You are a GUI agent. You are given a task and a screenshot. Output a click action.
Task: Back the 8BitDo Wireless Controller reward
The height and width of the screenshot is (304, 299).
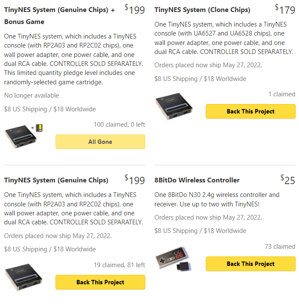coord(250,264)
